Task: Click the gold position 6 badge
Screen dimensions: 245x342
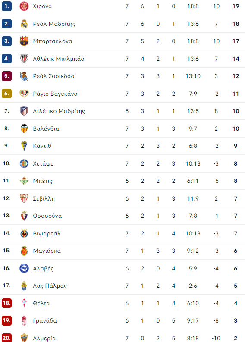Action: click(x=7, y=94)
